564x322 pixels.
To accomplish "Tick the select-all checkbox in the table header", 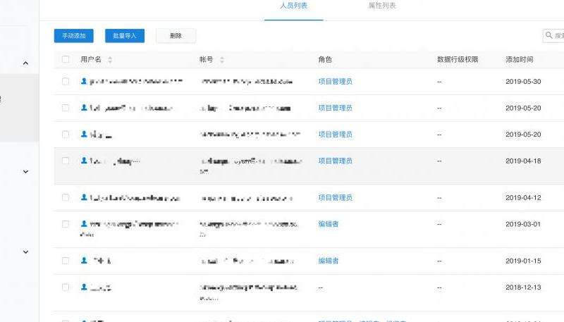I will click(x=66, y=60).
